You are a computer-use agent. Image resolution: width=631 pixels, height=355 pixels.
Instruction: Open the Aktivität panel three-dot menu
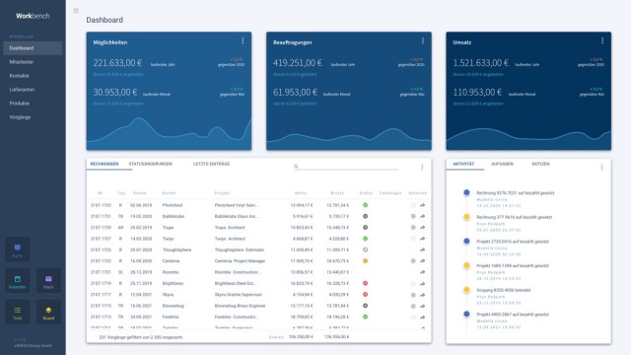tap(601, 167)
